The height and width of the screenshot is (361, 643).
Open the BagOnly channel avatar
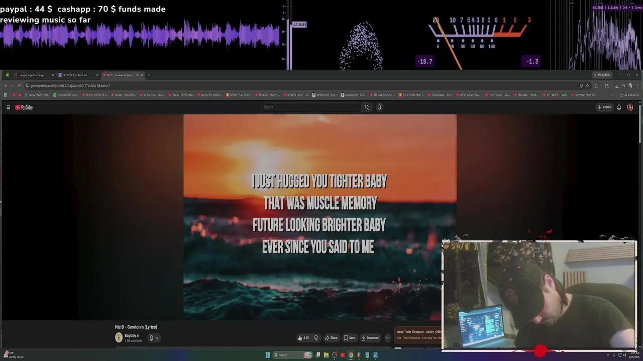119,337
